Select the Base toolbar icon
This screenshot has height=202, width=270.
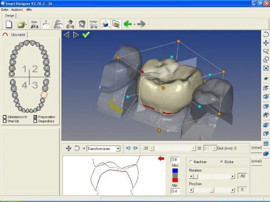tap(34, 24)
